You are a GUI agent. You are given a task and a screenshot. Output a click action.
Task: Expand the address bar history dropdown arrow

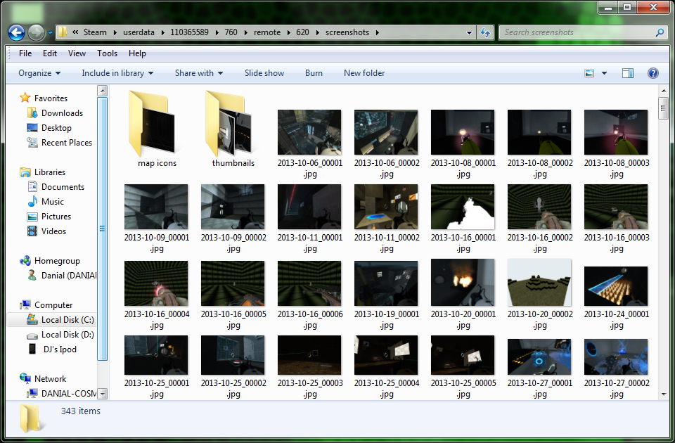(x=469, y=32)
